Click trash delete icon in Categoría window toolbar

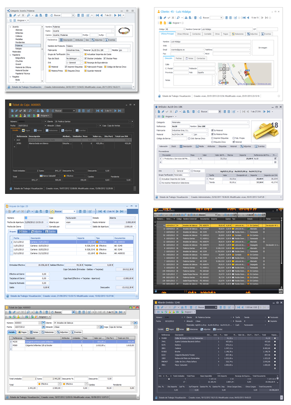(x=46, y=16)
